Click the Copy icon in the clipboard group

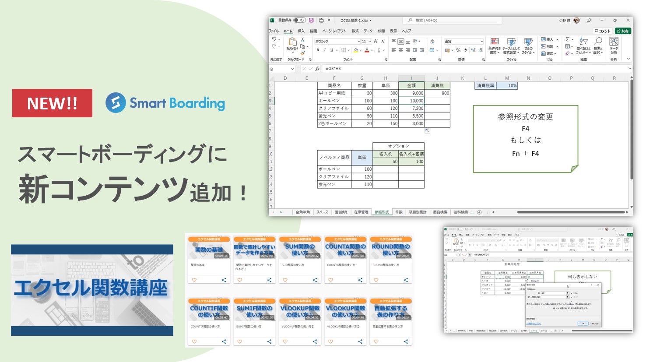(x=302, y=46)
